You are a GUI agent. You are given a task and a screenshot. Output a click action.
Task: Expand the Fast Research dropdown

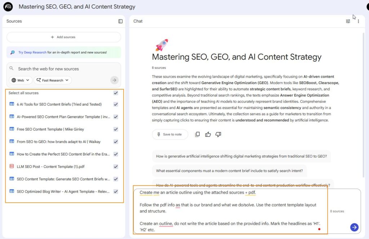[53, 80]
